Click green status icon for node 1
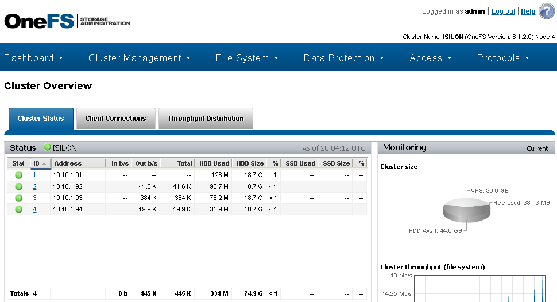Viewport: 557px width, 302px height. coord(19,175)
